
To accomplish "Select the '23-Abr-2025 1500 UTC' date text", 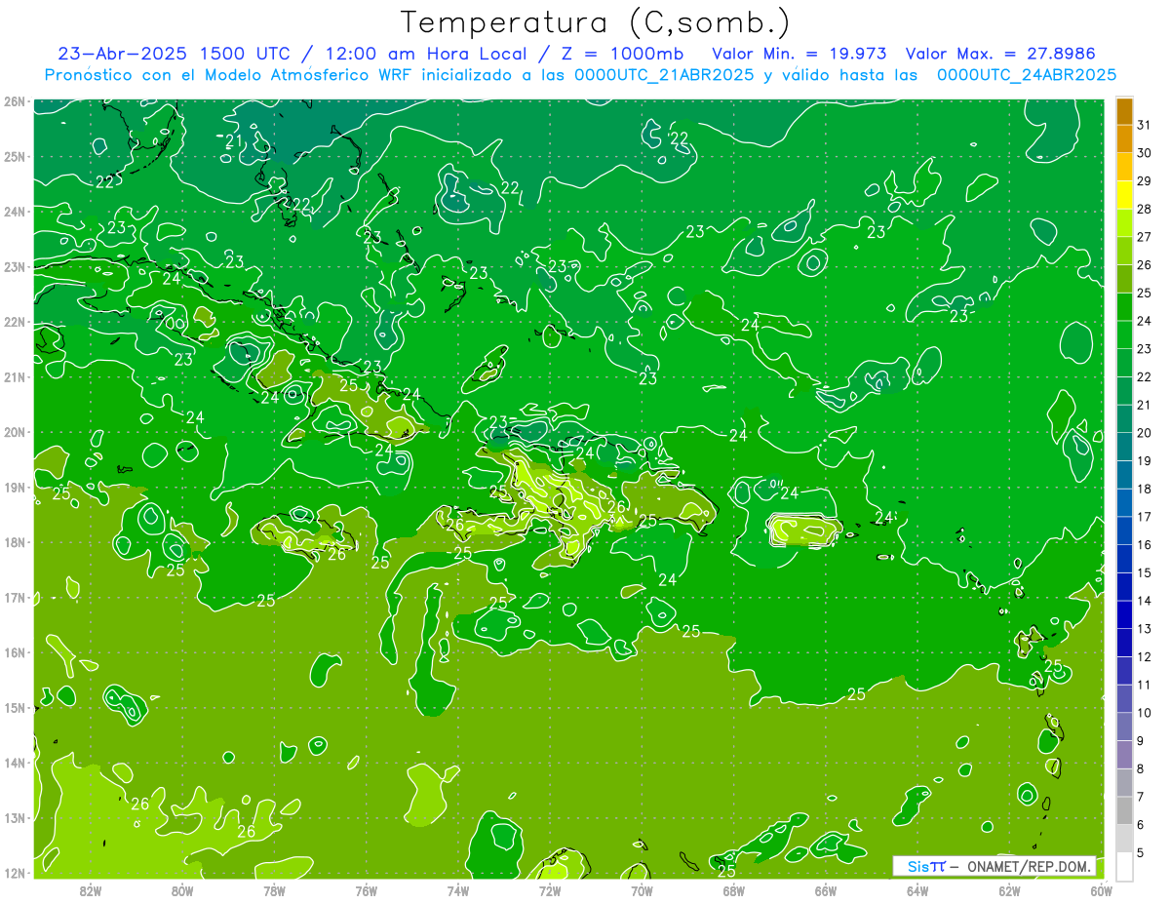I will pos(174,54).
